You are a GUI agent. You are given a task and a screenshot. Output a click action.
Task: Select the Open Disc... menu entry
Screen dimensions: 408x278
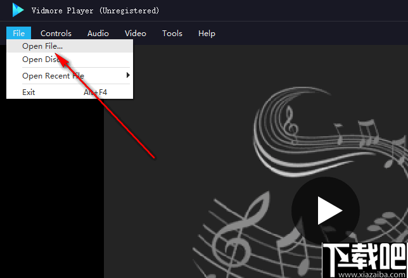(x=38, y=60)
